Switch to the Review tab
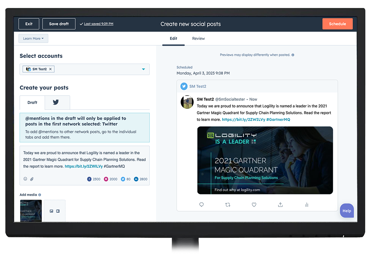The height and width of the screenshot is (262, 371). (198, 38)
